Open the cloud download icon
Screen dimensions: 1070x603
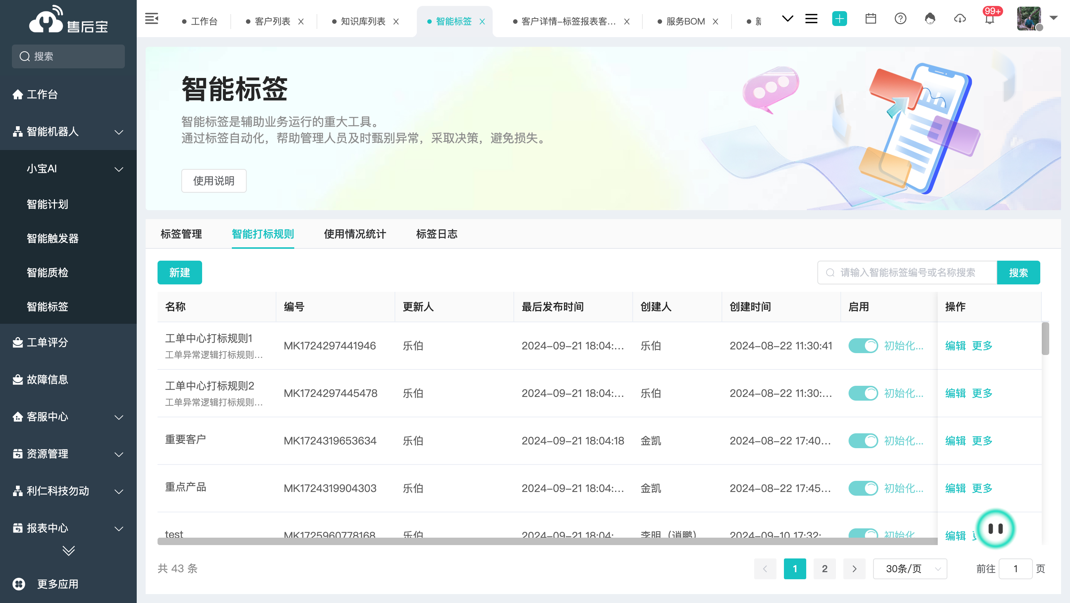[960, 19]
